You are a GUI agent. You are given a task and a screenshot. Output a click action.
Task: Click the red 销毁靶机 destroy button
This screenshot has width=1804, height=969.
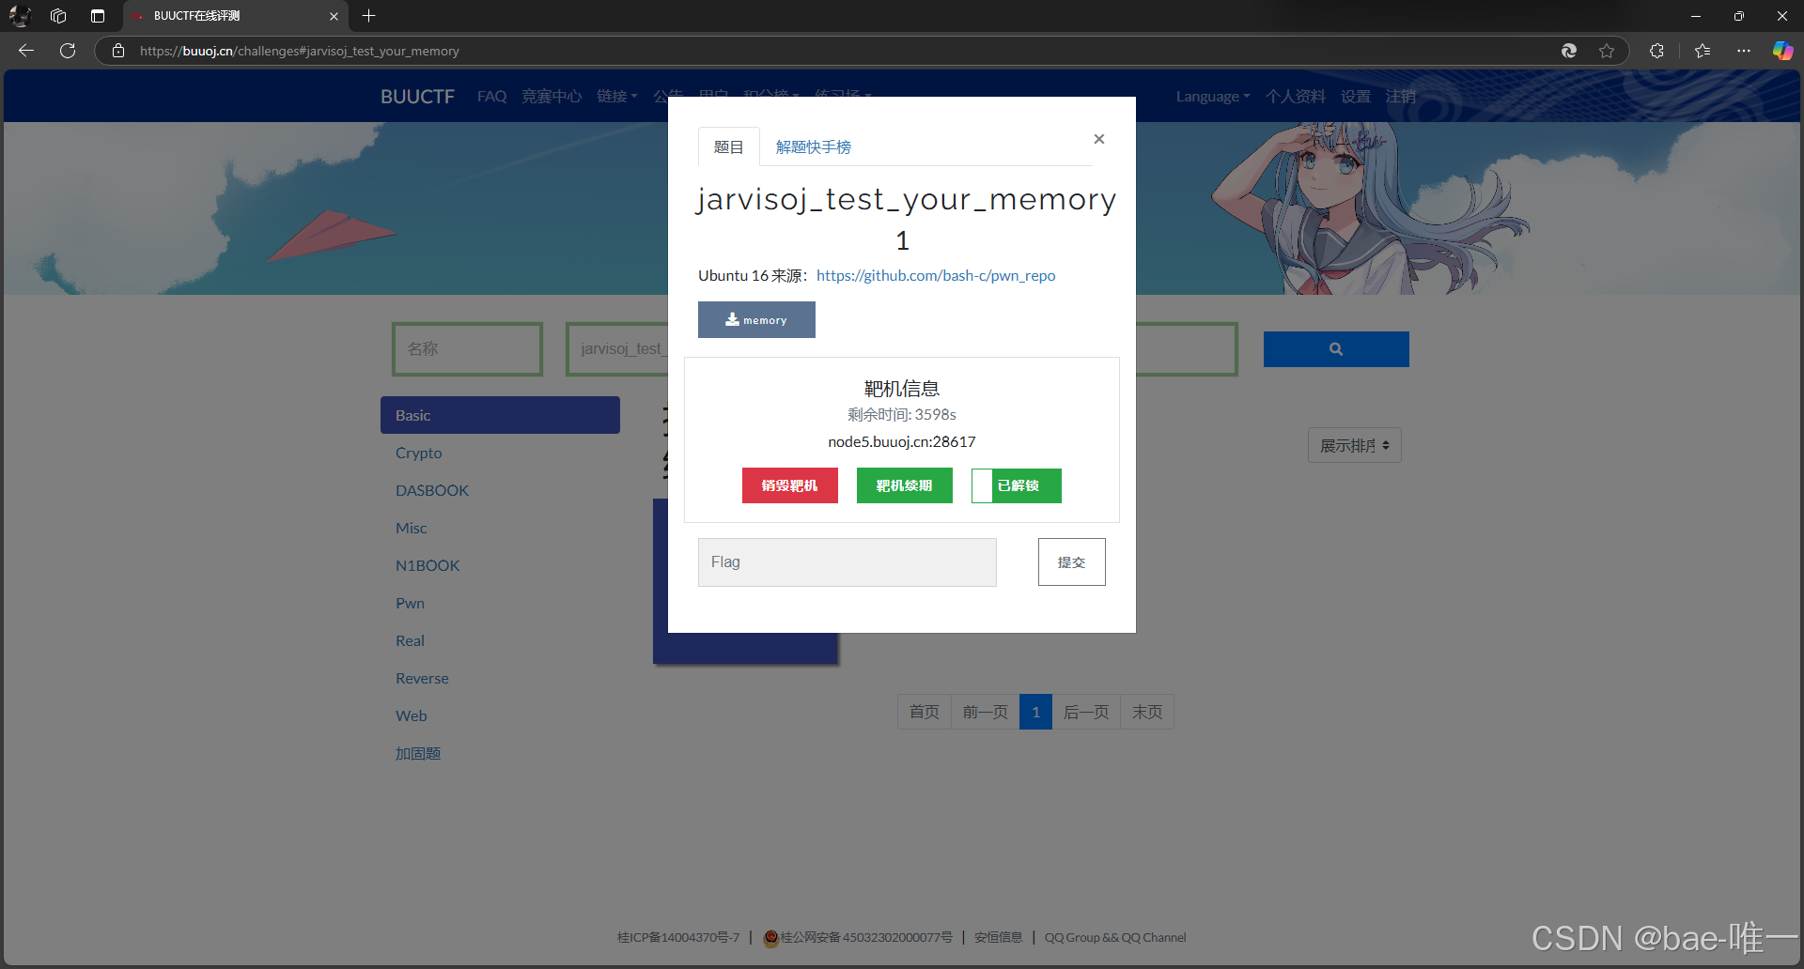point(789,485)
